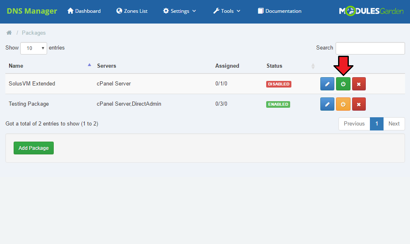Click the entries total summary text
Image resolution: width=410 pixels, height=244 pixels.
point(52,124)
